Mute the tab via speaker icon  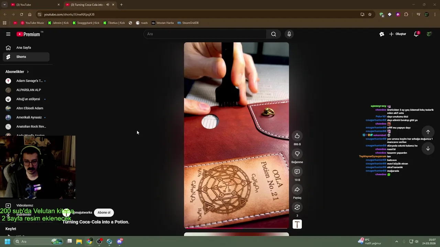tap(108, 5)
